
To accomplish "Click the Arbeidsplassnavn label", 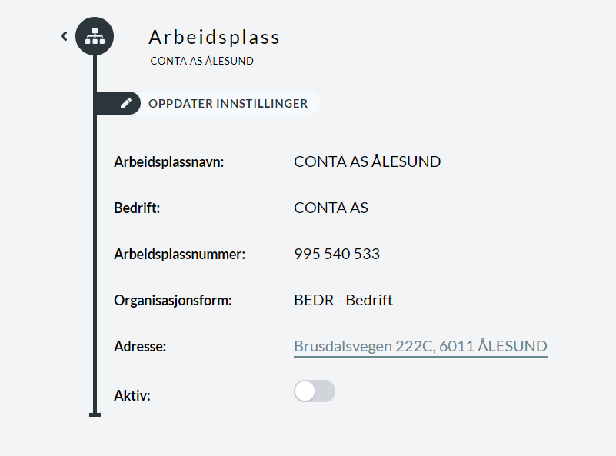I will coord(169,161).
